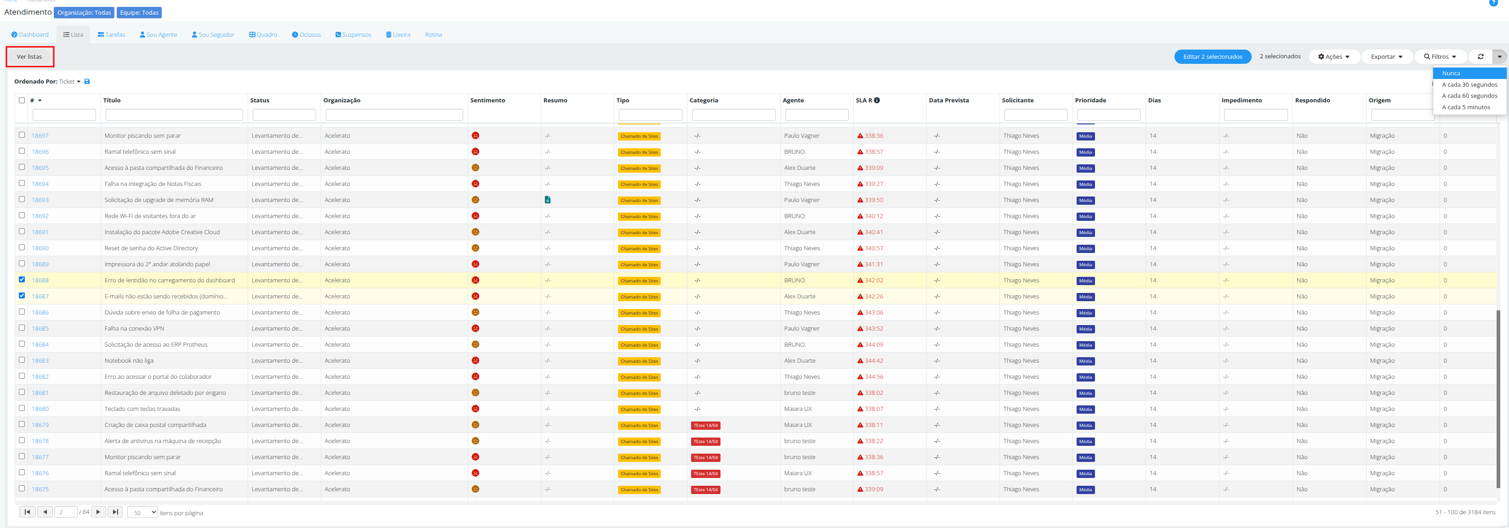The height and width of the screenshot is (528, 1509).
Task: Click the refresh icon button
Action: click(x=1481, y=57)
